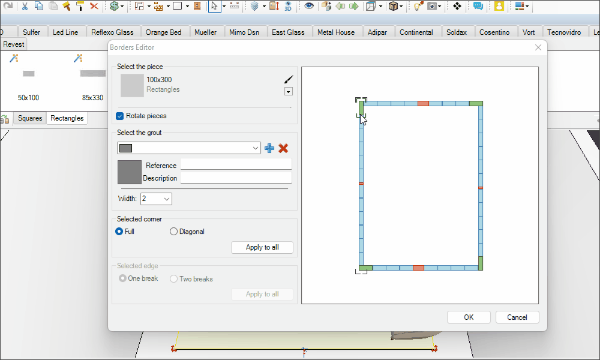Expand the Width dropdown
600x360 pixels.
(156, 199)
